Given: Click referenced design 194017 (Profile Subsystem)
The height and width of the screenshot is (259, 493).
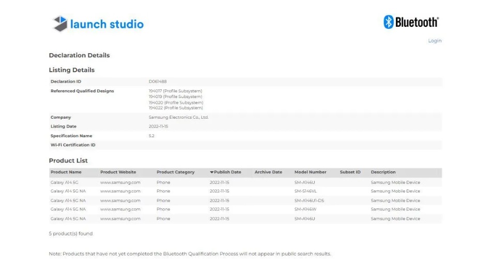Looking at the screenshot, I should click(175, 91).
